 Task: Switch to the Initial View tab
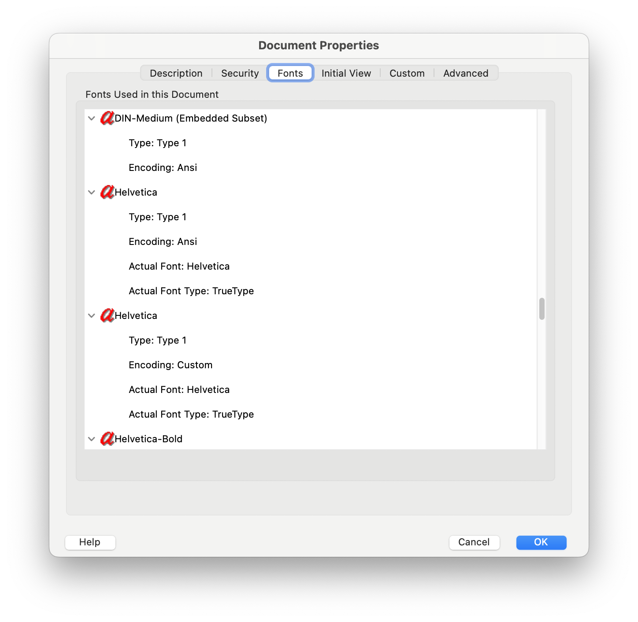click(x=346, y=73)
